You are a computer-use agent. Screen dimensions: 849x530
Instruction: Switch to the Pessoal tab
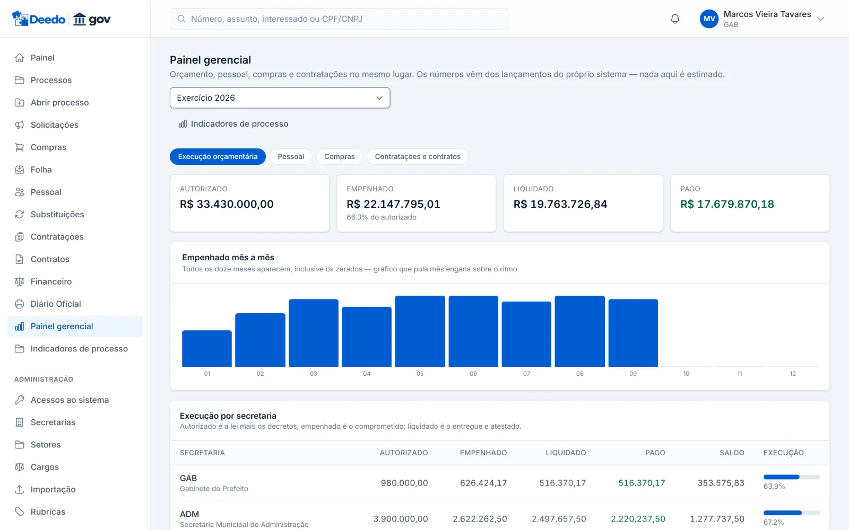[291, 157]
